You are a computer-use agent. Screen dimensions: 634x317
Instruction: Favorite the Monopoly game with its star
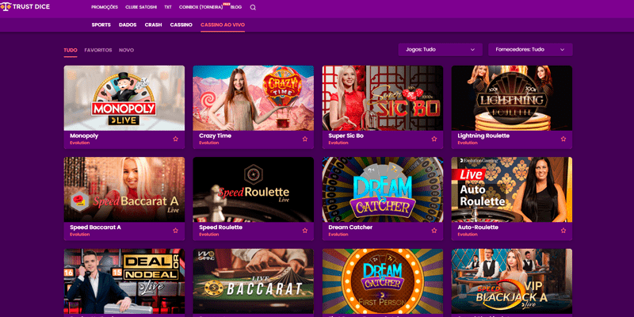tap(175, 139)
